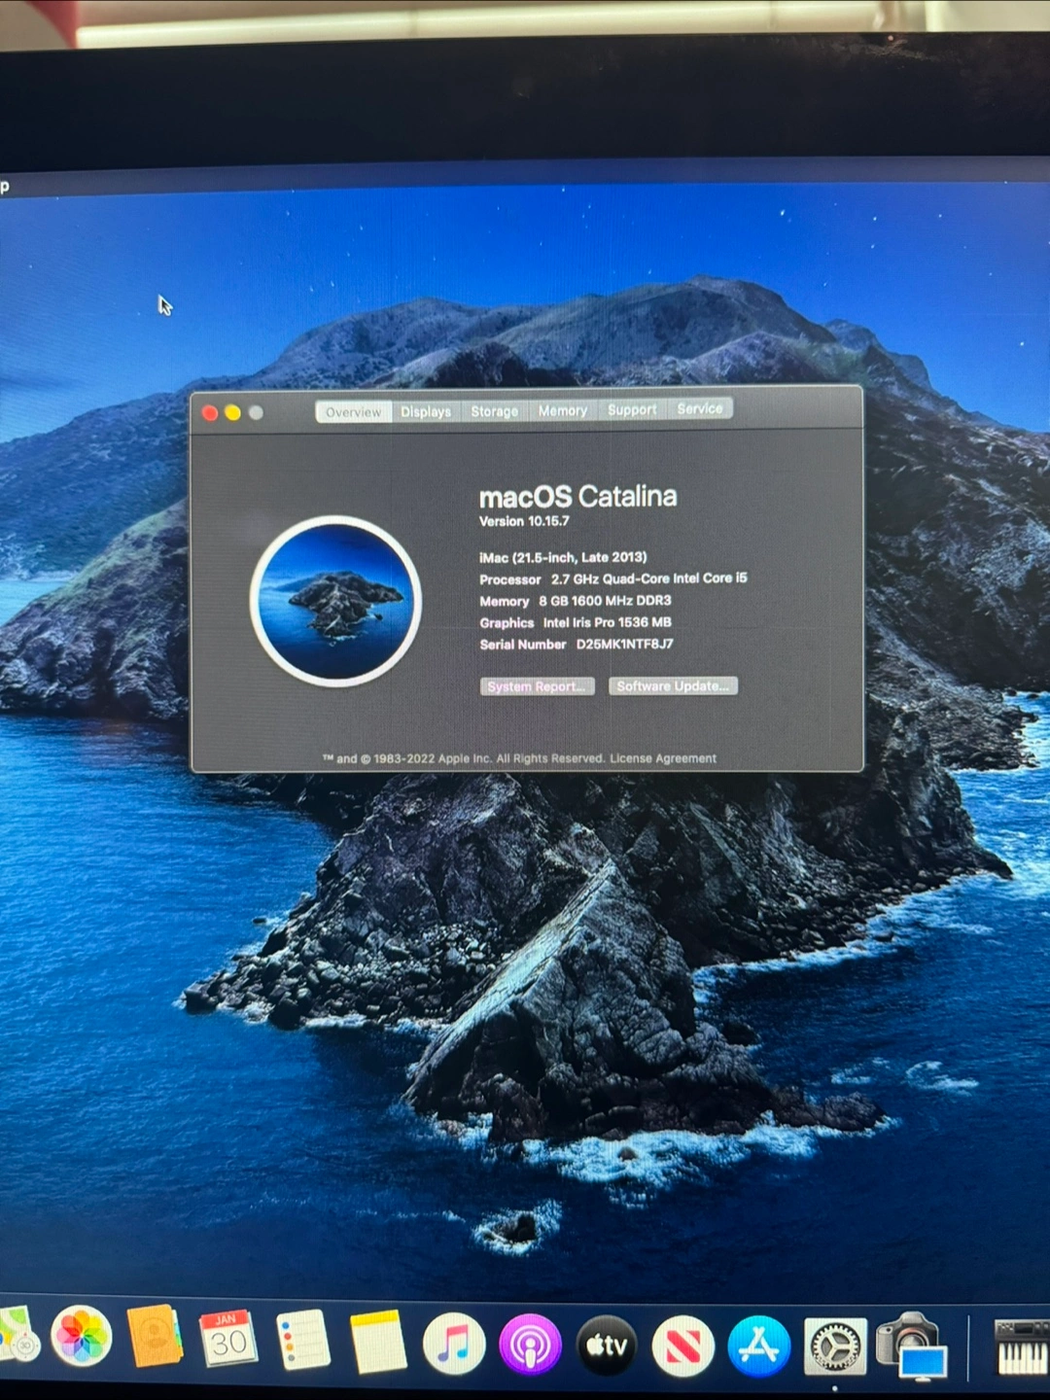Select the Intel Iris Pro 1536 MB text
This screenshot has width=1050, height=1400.
click(607, 622)
